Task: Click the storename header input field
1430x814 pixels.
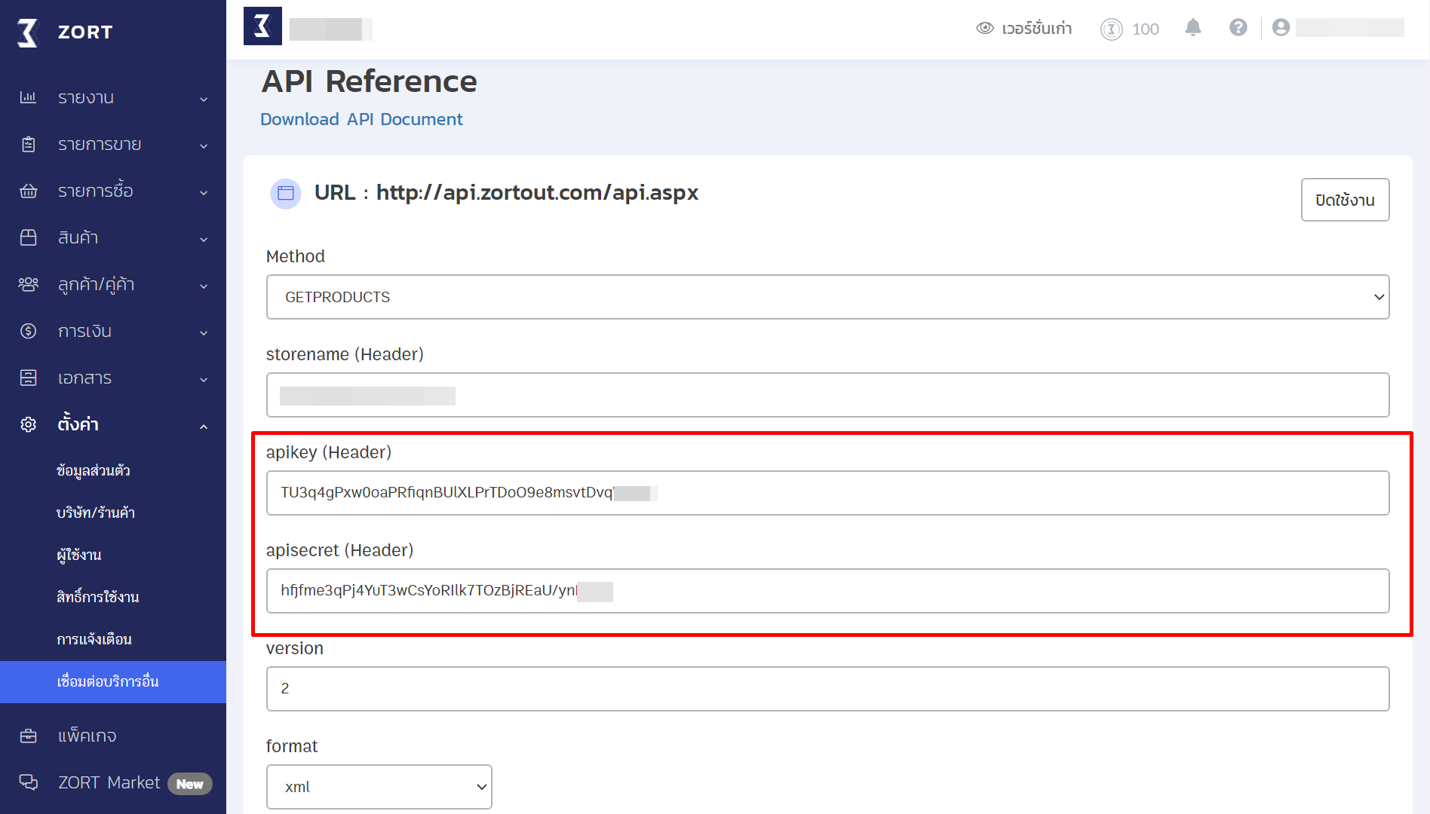Action: point(827,395)
